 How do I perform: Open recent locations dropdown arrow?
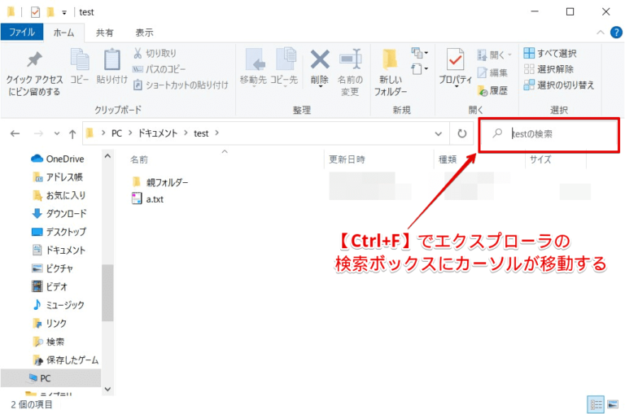[57, 133]
